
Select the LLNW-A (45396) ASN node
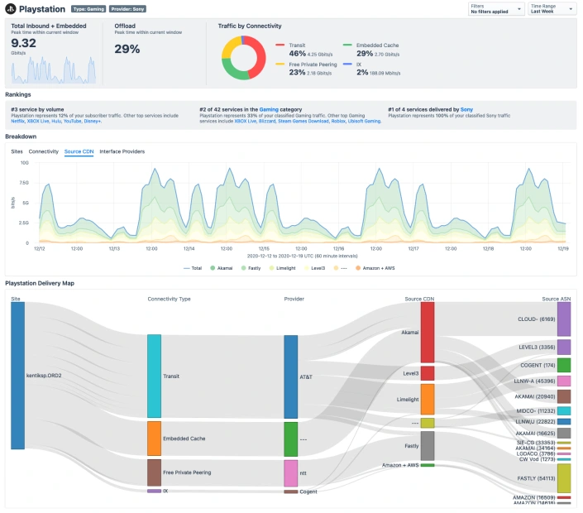pyautogui.click(x=564, y=381)
